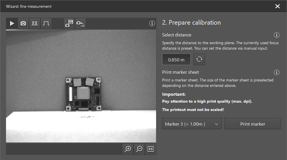Screen dimensions: 287x160
Task: Click the '2. Prepare calibration' heading
Action: (191, 23)
